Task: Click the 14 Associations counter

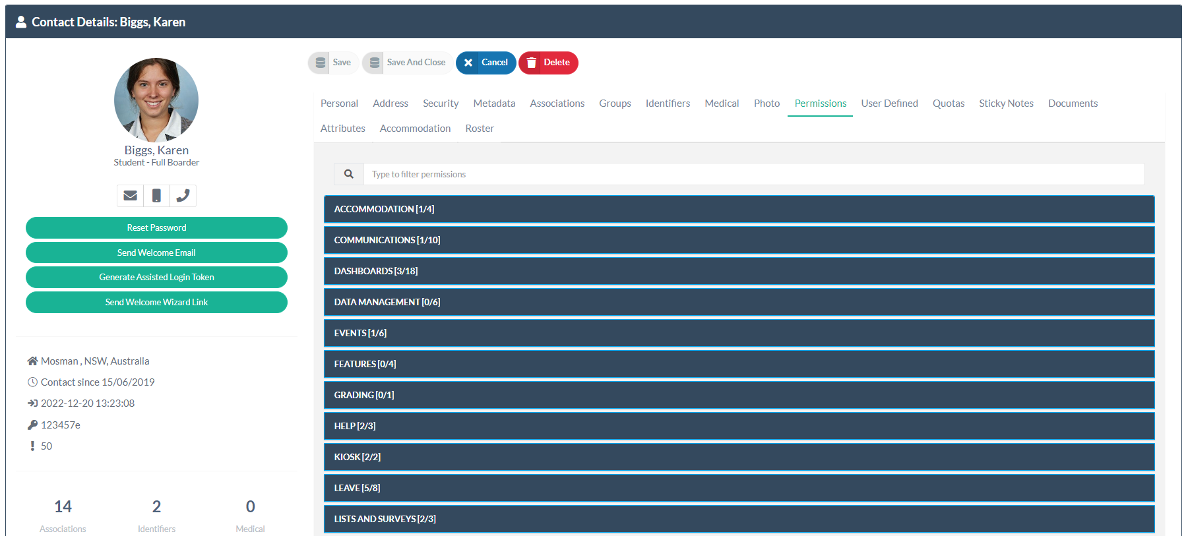Action: [63, 516]
